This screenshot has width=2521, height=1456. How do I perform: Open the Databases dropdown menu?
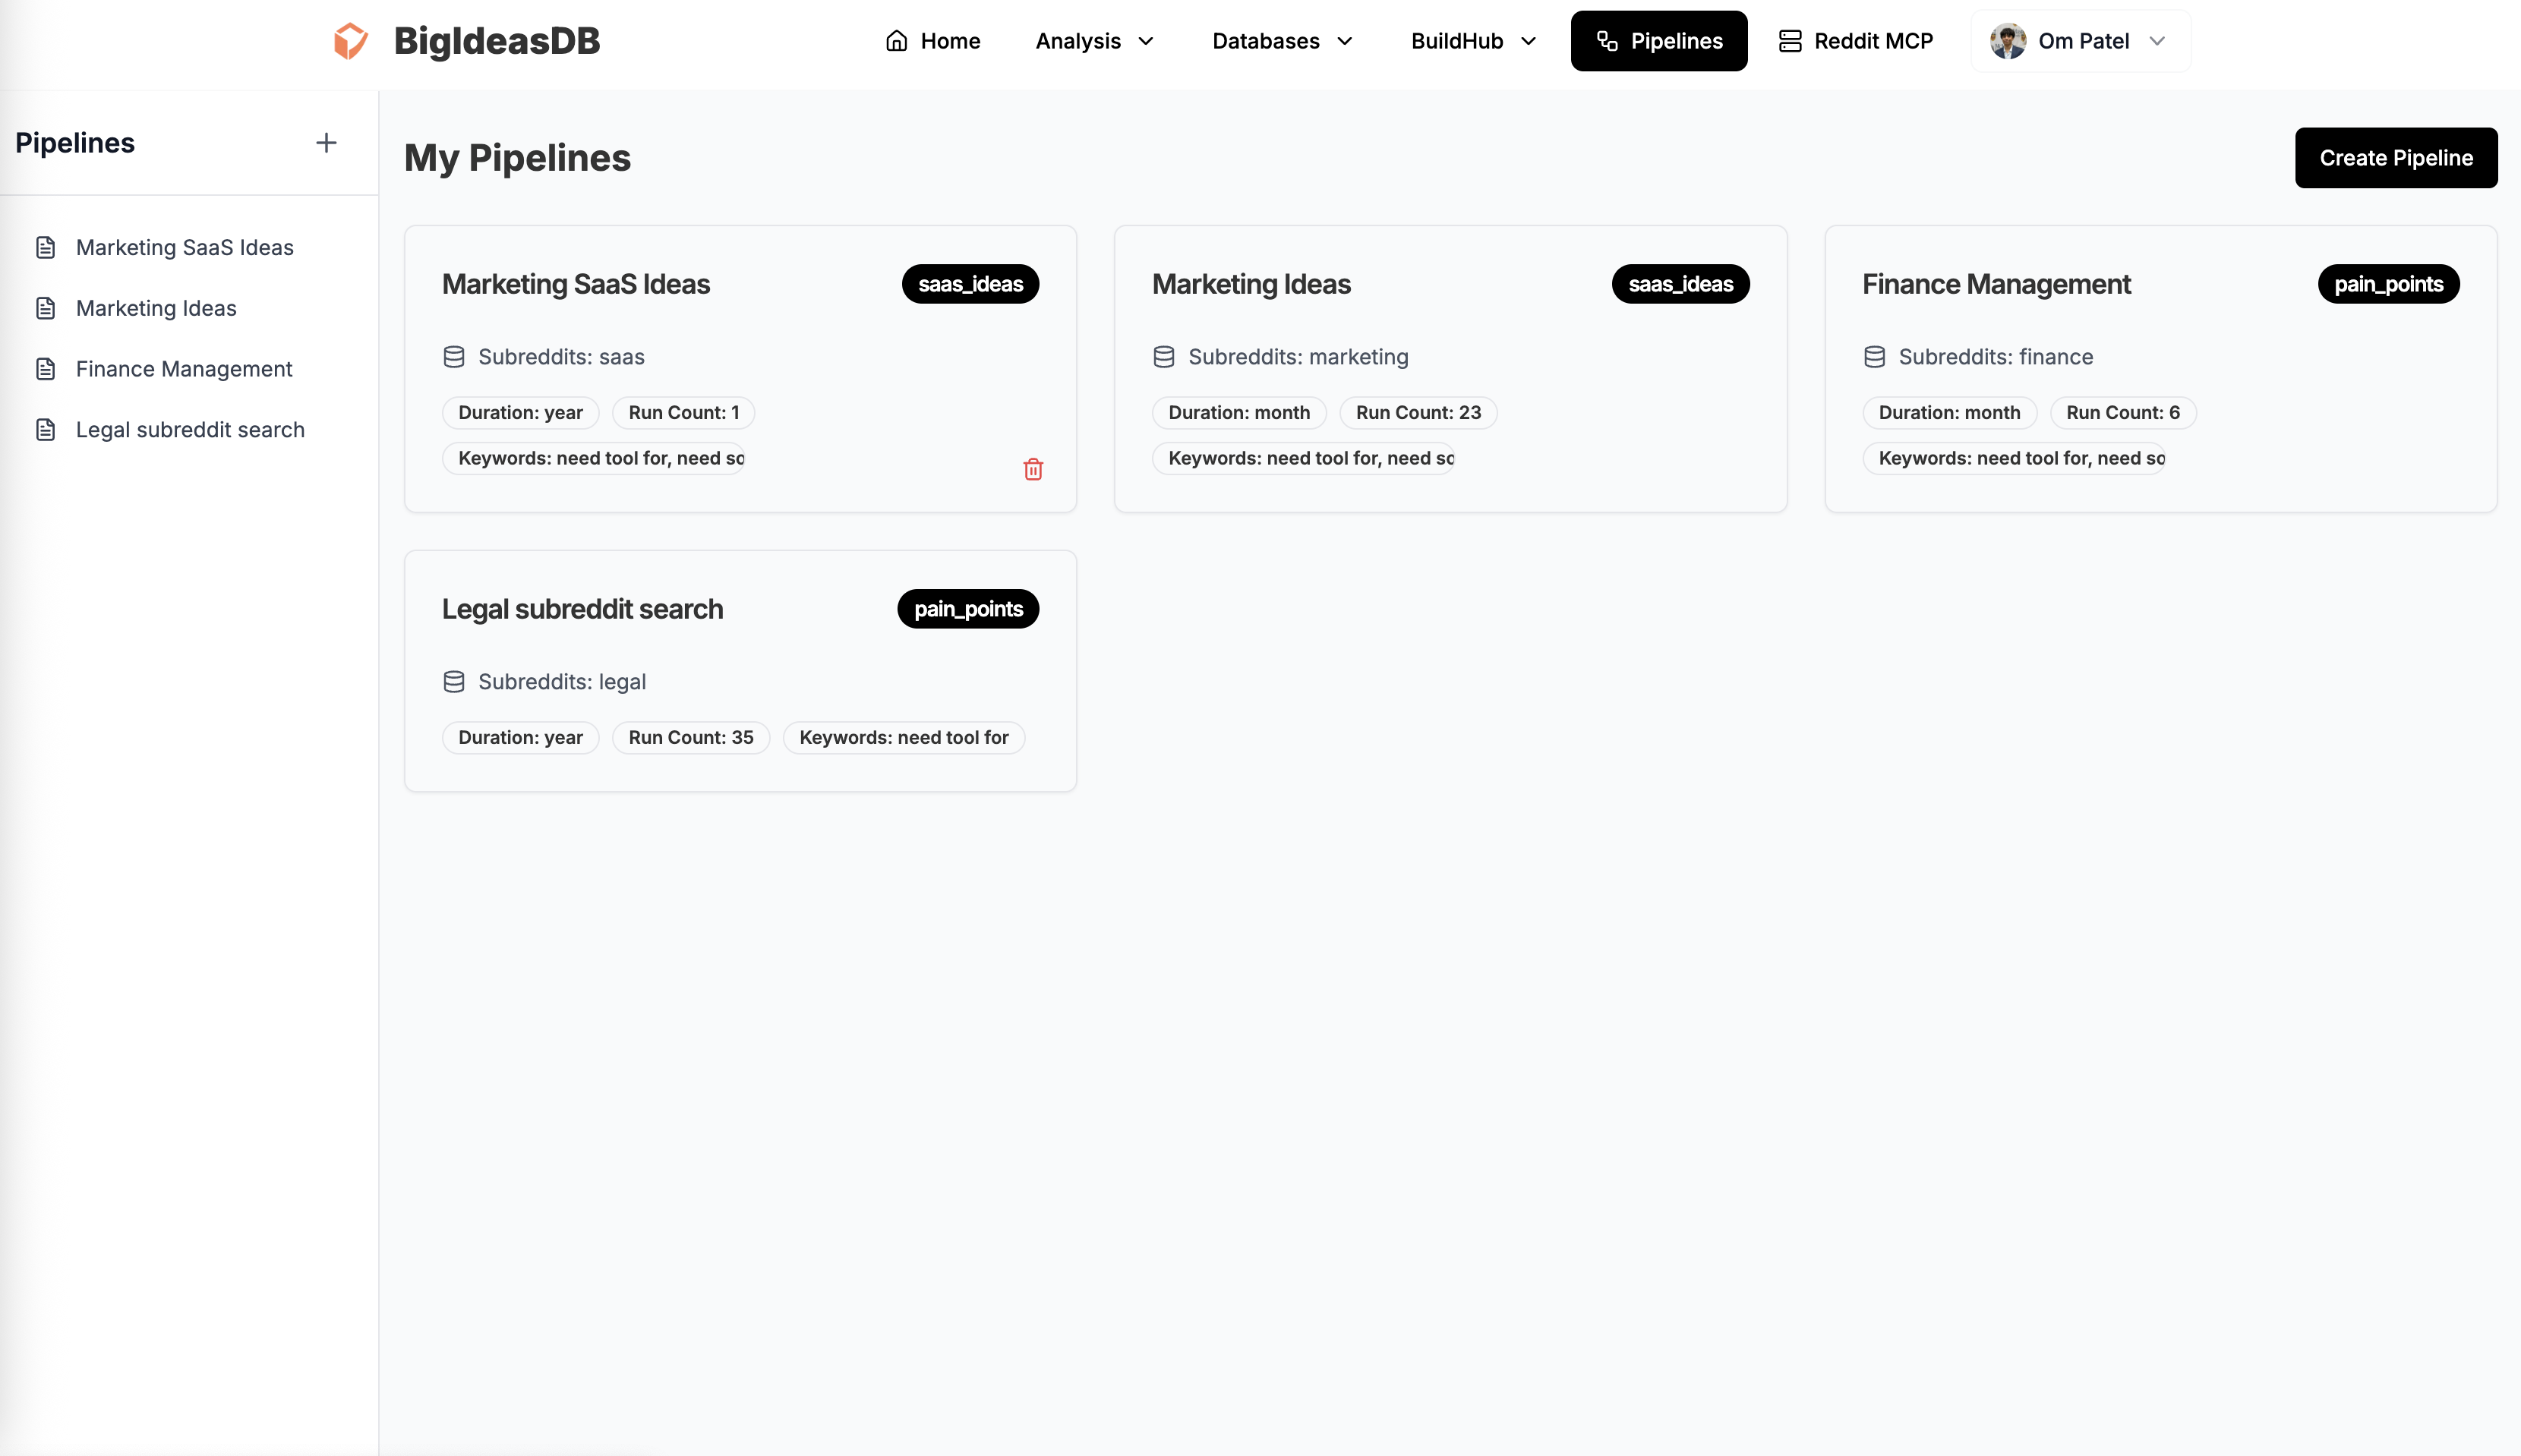pos(1282,41)
